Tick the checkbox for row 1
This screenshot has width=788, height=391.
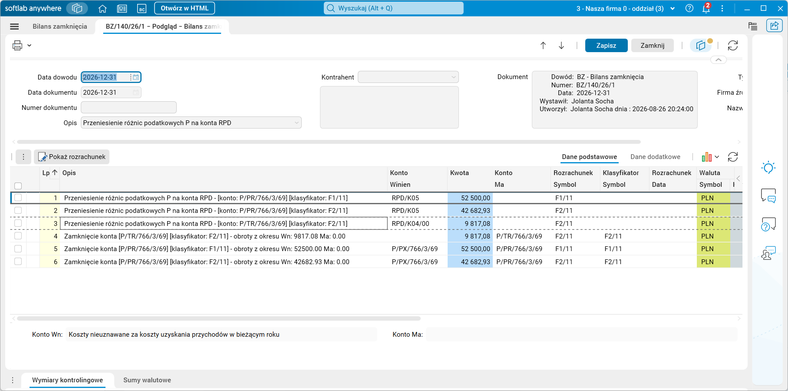coord(18,198)
